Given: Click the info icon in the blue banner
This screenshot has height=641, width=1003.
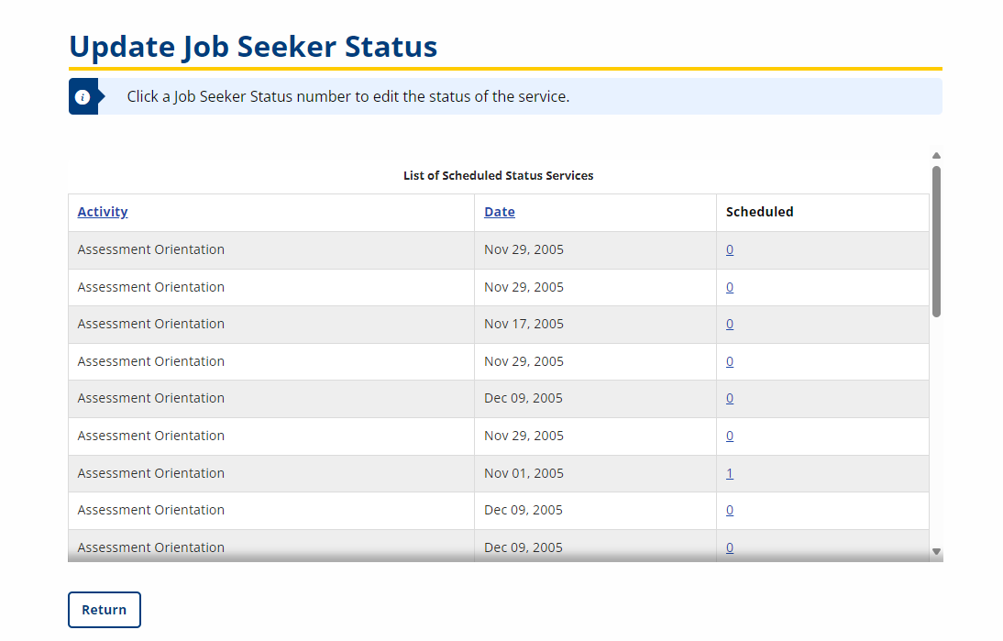Looking at the screenshot, I should [83, 96].
